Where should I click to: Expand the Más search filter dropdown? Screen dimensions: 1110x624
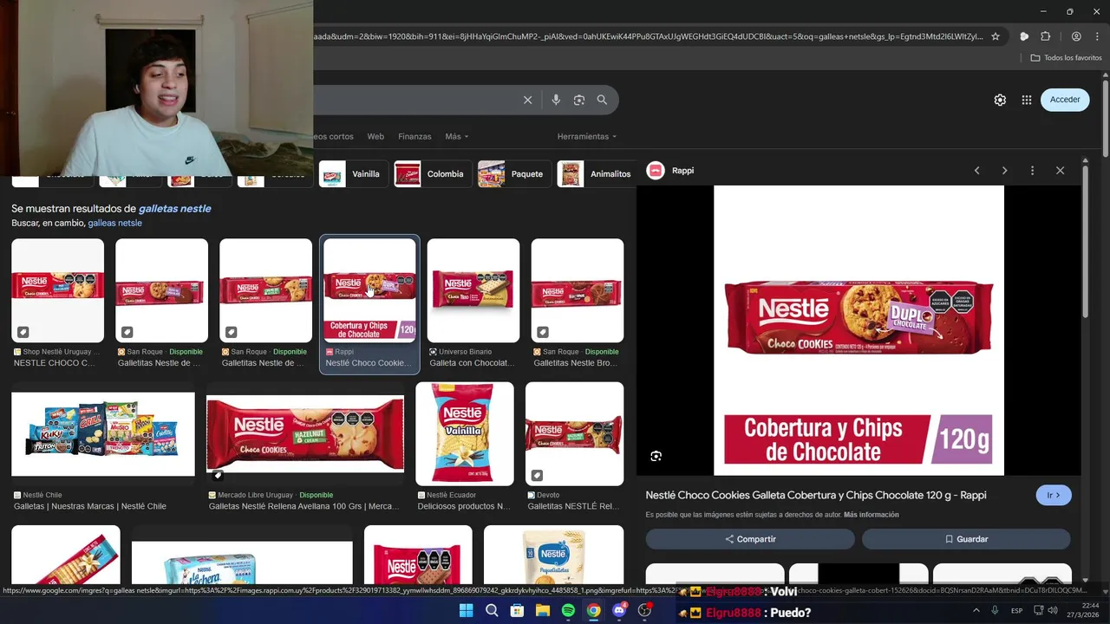[x=456, y=136]
